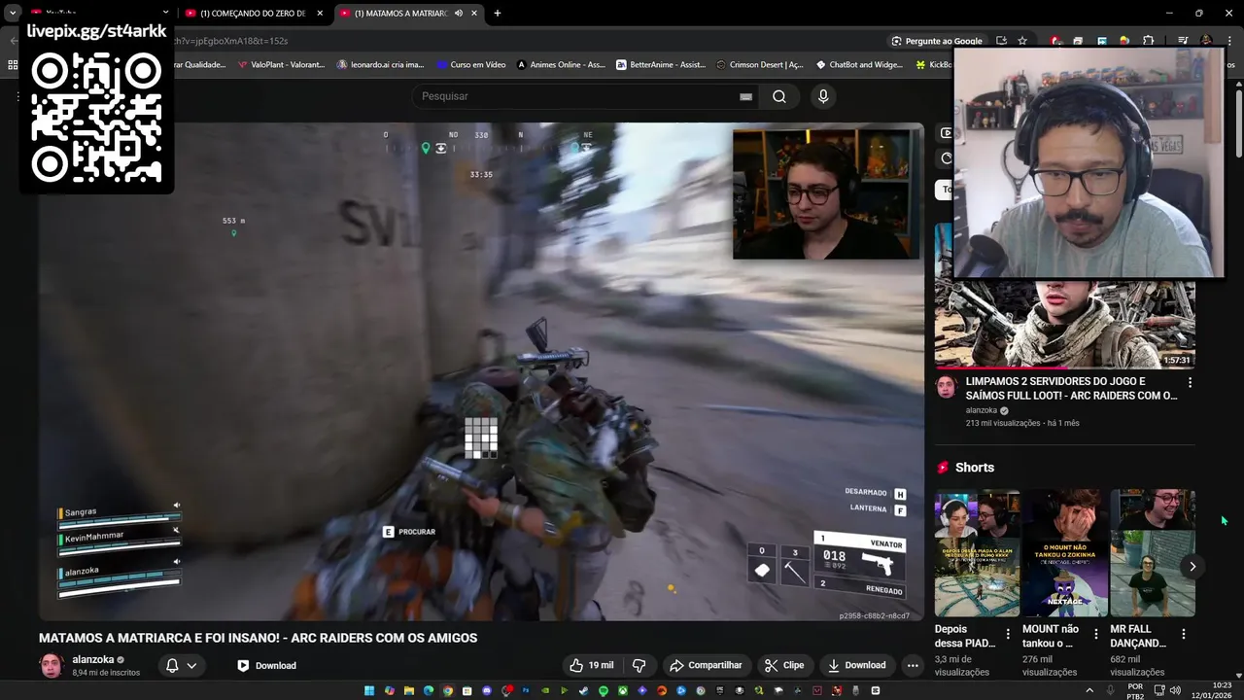Open the BetterAnime bookmark
This screenshot has height=700, width=1244.
tap(661, 65)
